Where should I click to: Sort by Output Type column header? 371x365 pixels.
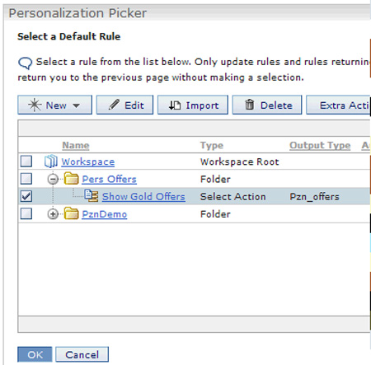(x=320, y=145)
